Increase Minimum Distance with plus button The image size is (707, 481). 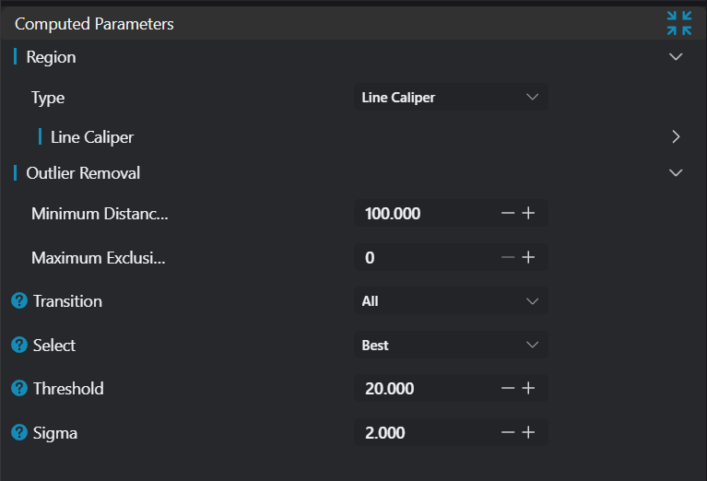528,214
